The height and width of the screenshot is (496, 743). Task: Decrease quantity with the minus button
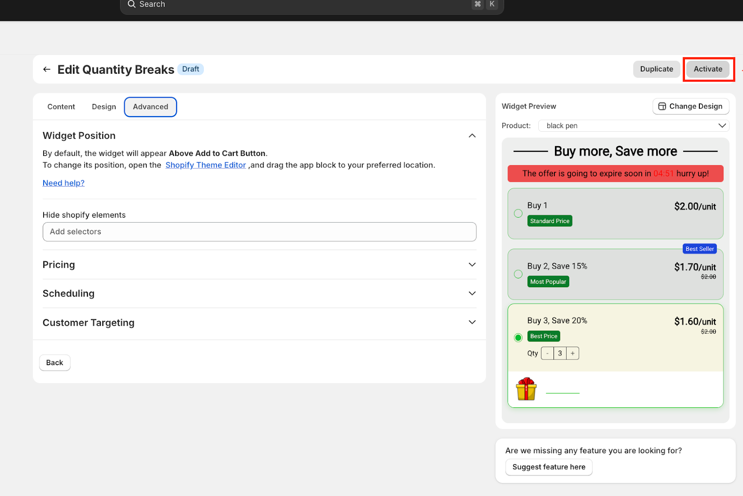(547, 354)
